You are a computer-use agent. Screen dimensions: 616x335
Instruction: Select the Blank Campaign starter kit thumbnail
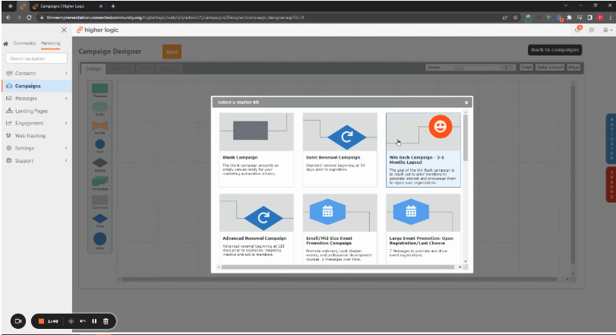[256, 131]
